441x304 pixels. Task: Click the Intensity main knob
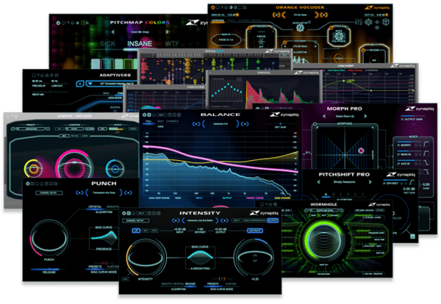tap(146, 257)
